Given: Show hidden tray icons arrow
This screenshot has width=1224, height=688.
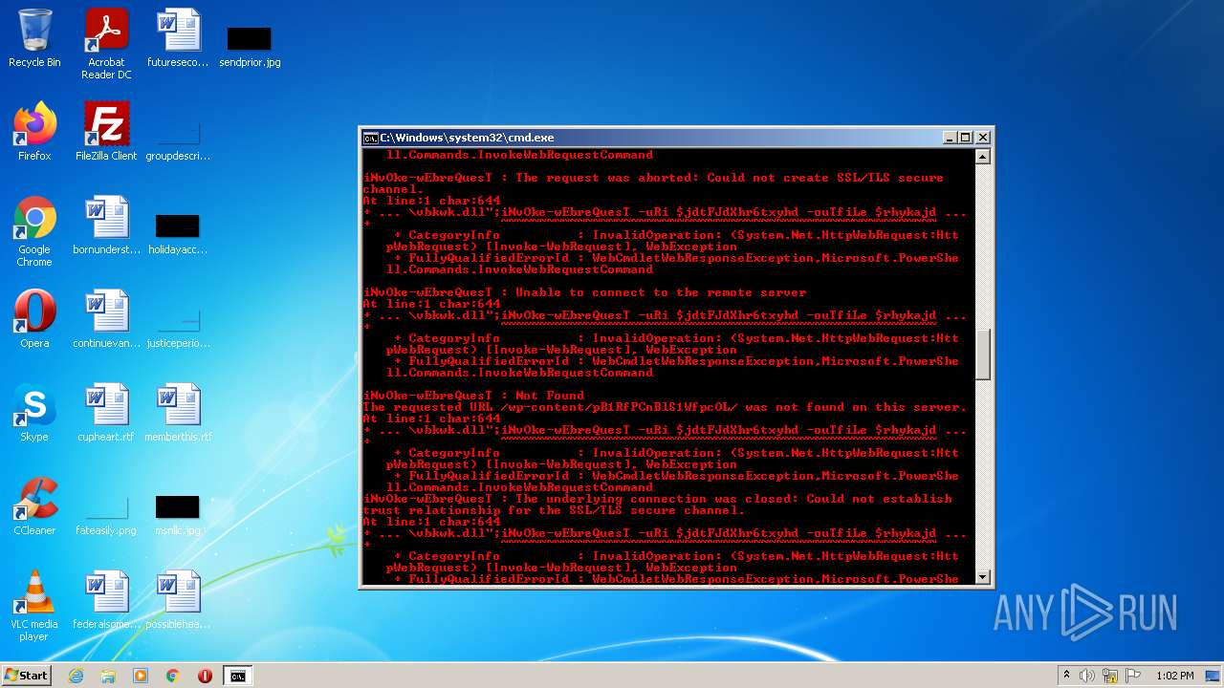Looking at the screenshot, I should 1066,676.
